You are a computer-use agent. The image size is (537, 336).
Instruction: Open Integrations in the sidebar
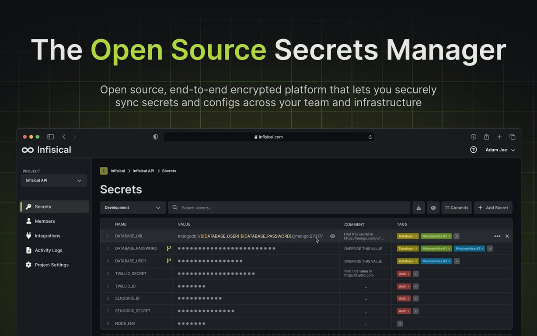click(47, 236)
